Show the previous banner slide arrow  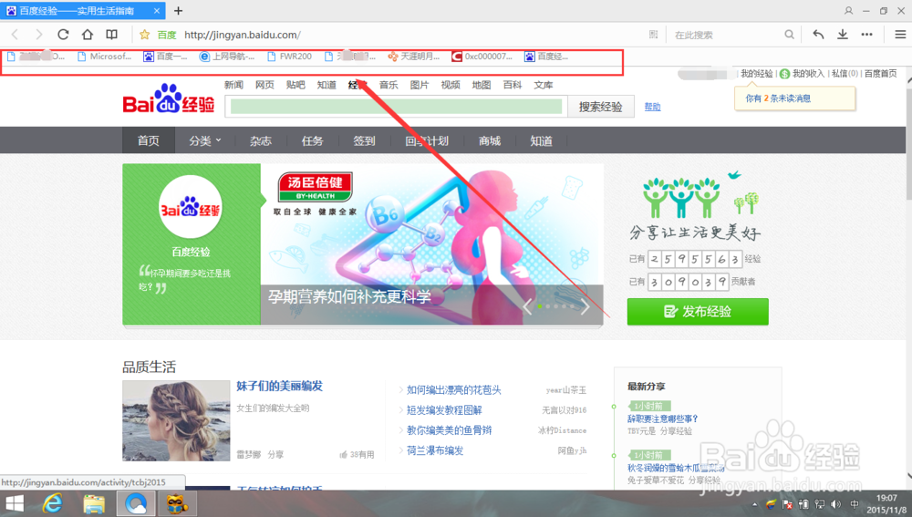(527, 306)
